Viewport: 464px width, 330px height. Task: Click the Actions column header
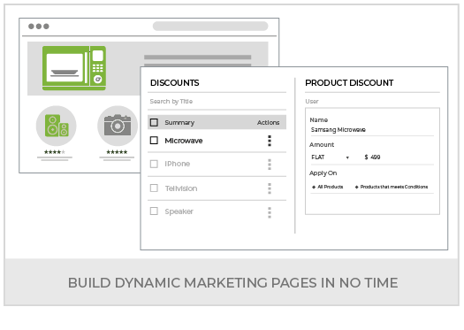point(268,123)
